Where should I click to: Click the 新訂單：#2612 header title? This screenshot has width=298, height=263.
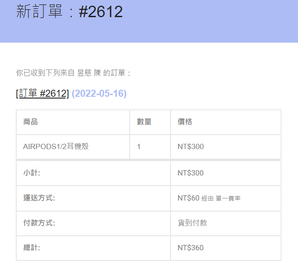[69, 12]
